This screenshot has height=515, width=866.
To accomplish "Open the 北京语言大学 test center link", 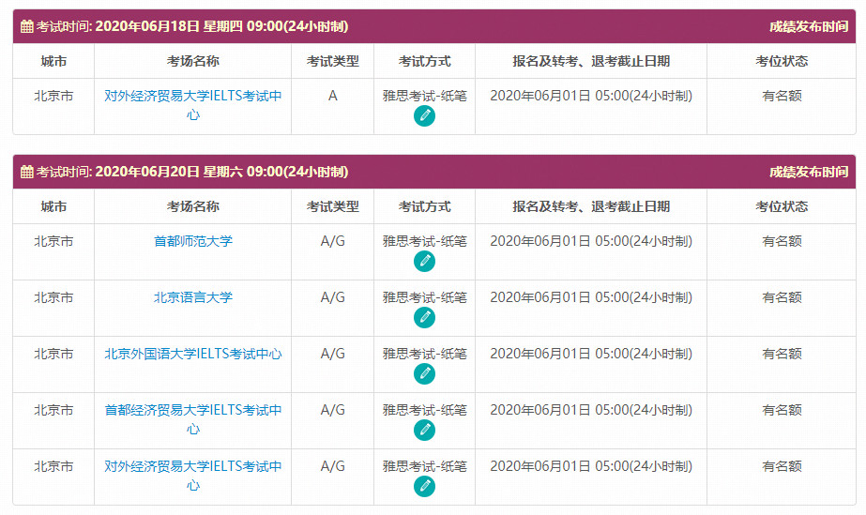I will click(x=192, y=298).
